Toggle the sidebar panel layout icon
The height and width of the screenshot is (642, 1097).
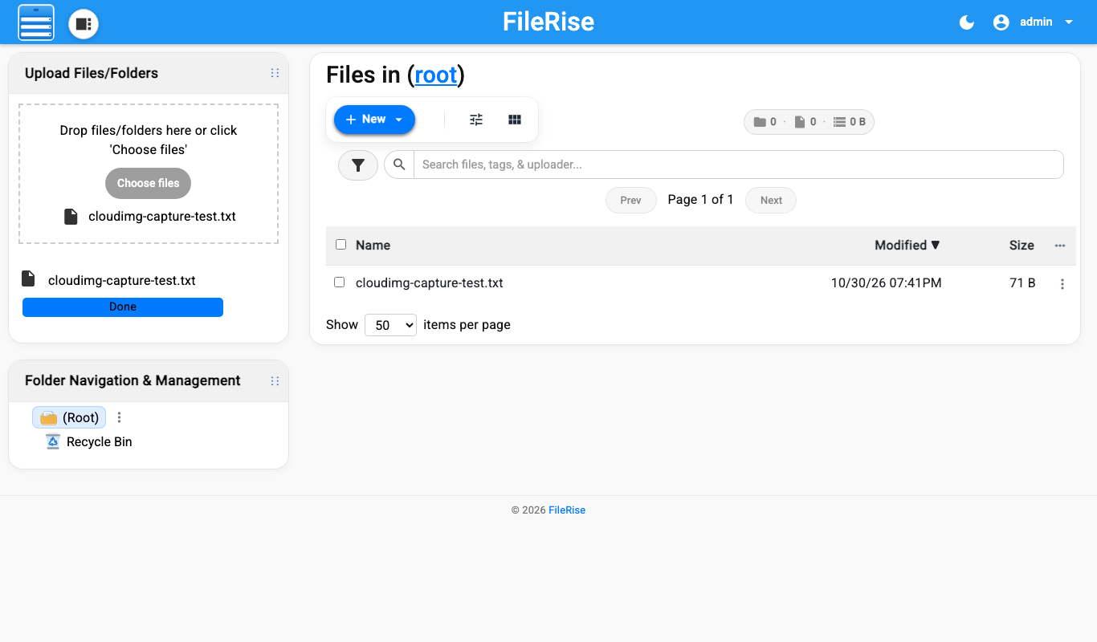coord(84,24)
